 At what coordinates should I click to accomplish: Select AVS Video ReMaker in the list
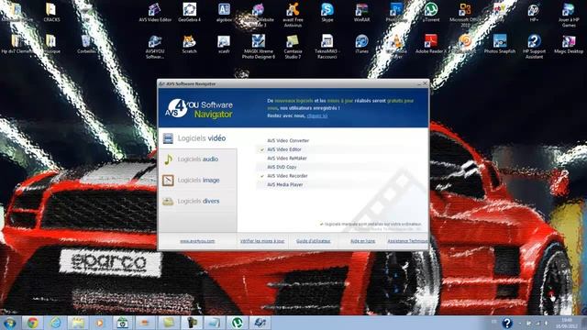point(287,159)
